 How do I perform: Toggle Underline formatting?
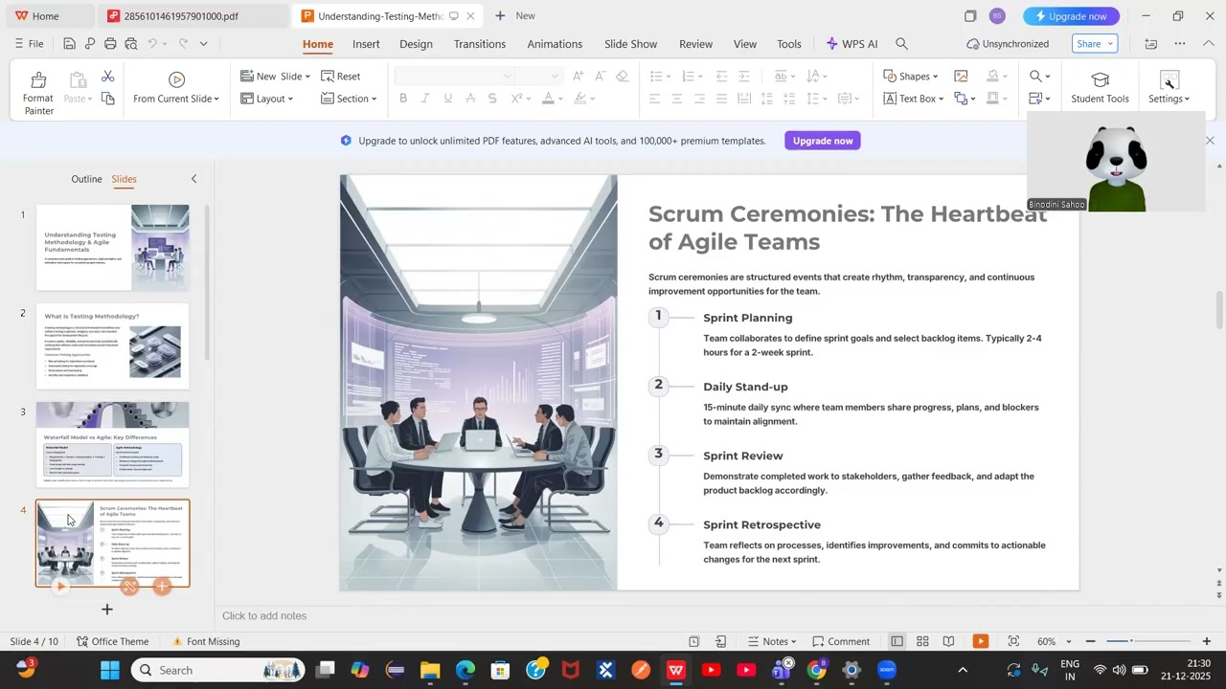click(x=447, y=99)
